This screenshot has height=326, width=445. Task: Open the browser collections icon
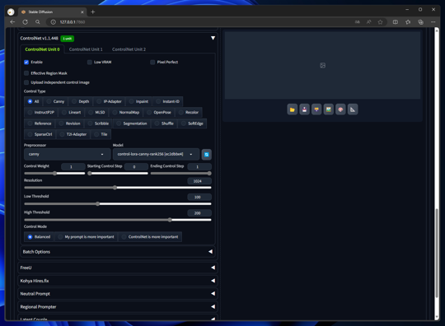[x=420, y=22]
